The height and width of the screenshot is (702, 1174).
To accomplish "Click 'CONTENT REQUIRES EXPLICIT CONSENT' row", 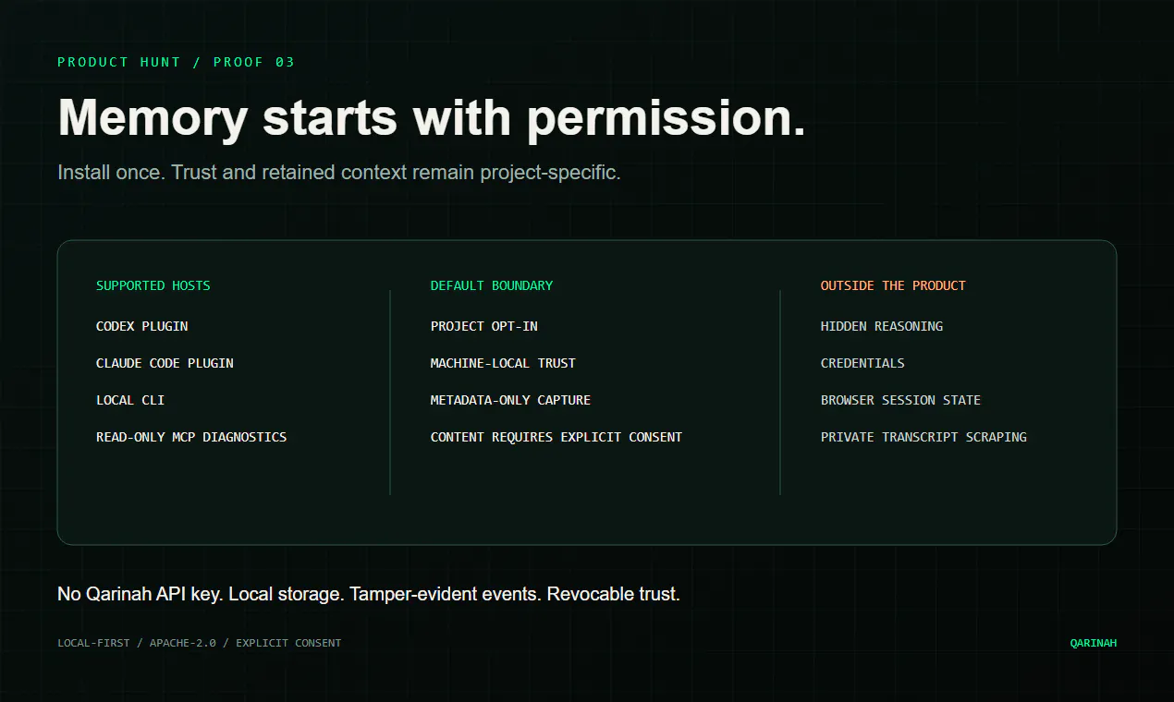I will coord(556,437).
